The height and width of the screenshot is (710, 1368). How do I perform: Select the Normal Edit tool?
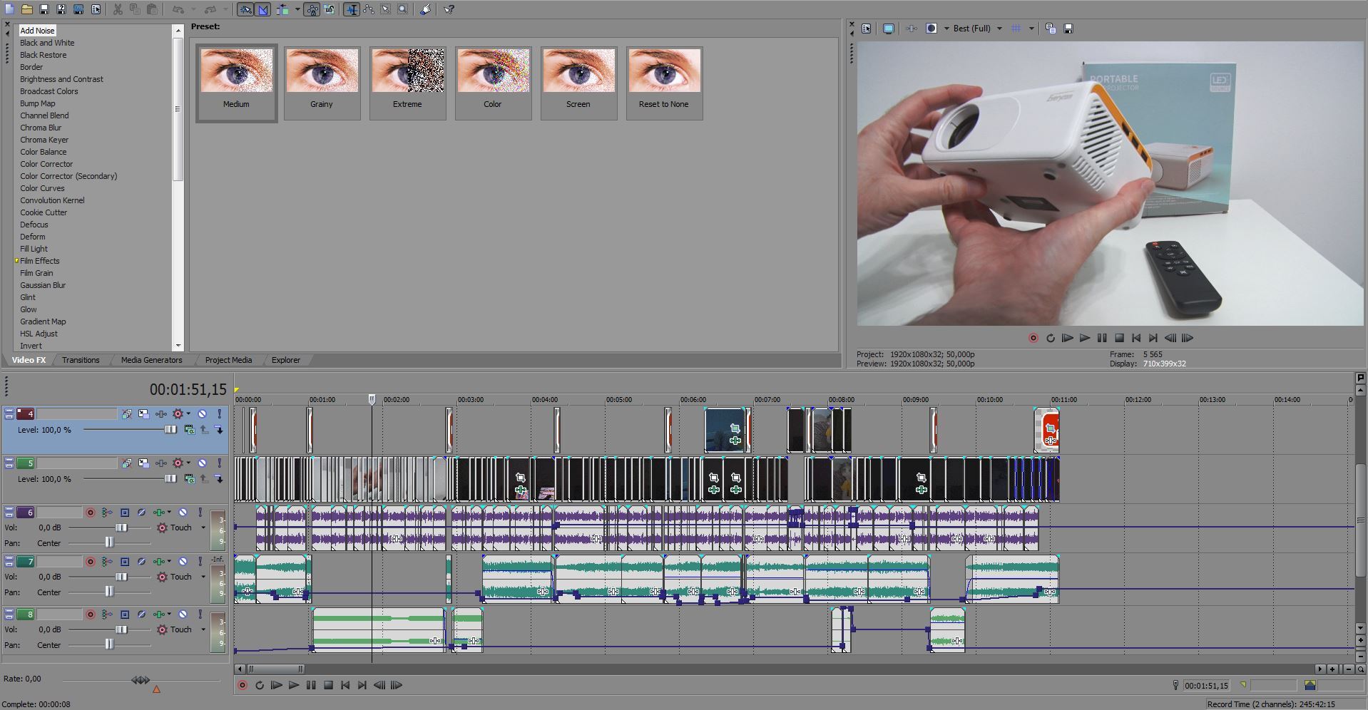351,9
